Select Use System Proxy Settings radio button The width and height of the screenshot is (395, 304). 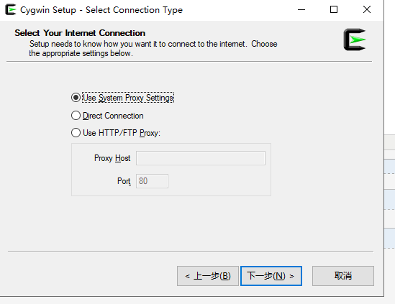(76, 98)
